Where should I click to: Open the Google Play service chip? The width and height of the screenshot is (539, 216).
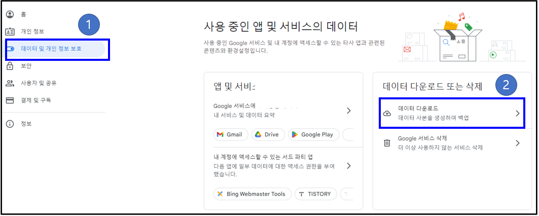click(x=313, y=134)
